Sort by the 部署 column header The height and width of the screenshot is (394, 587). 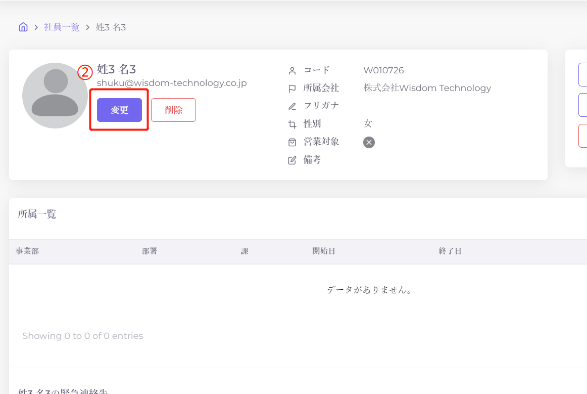(x=150, y=251)
